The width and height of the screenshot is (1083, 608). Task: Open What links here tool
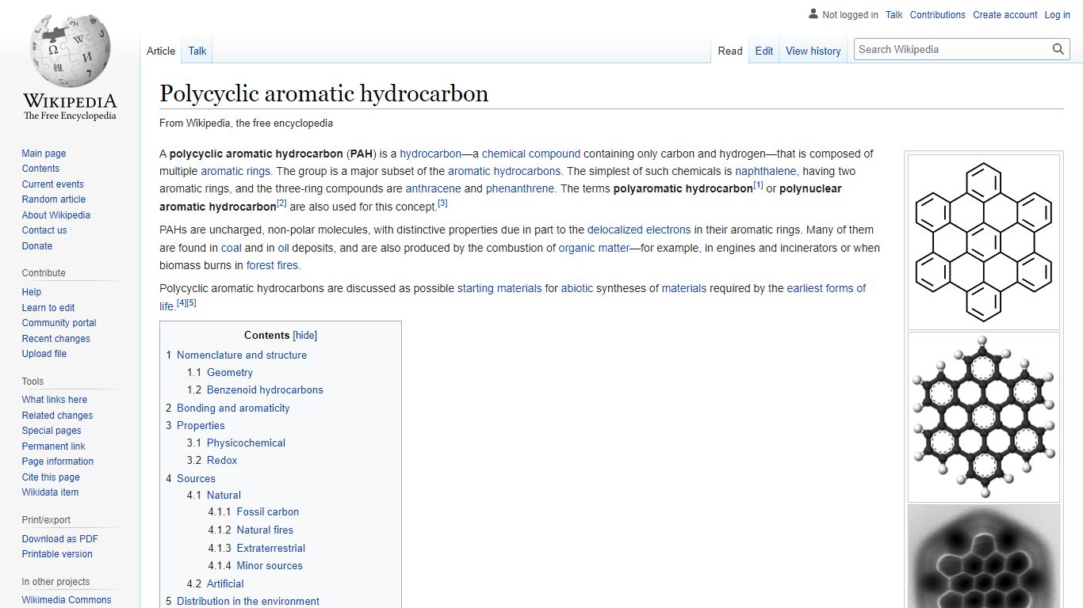click(55, 400)
